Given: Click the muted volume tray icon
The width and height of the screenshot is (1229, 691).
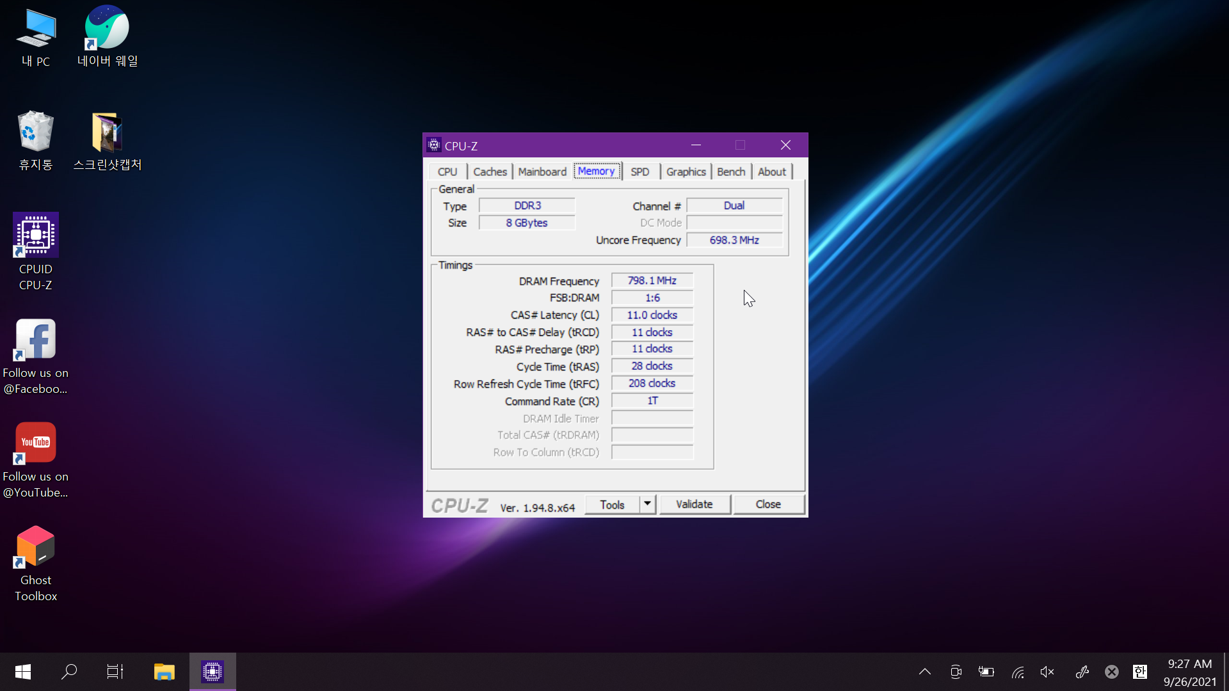Looking at the screenshot, I should [x=1048, y=672].
